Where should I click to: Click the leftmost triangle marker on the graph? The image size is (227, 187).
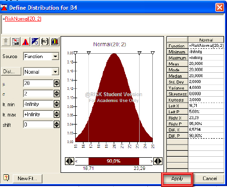point(76,53)
